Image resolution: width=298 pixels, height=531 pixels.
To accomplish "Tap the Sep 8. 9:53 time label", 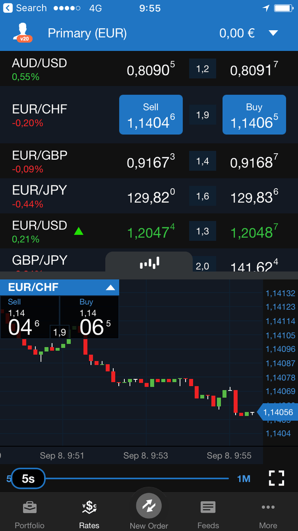I will pos(146,456).
